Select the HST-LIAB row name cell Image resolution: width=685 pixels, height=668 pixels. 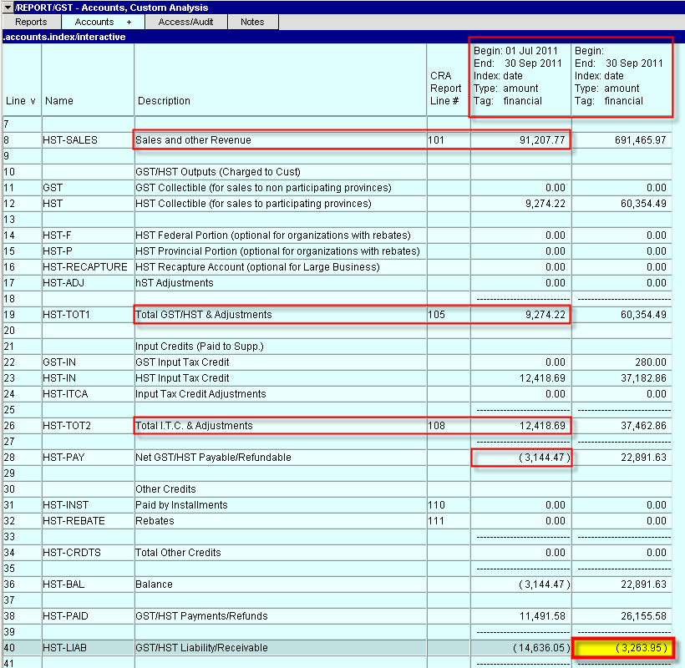point(65,647)
